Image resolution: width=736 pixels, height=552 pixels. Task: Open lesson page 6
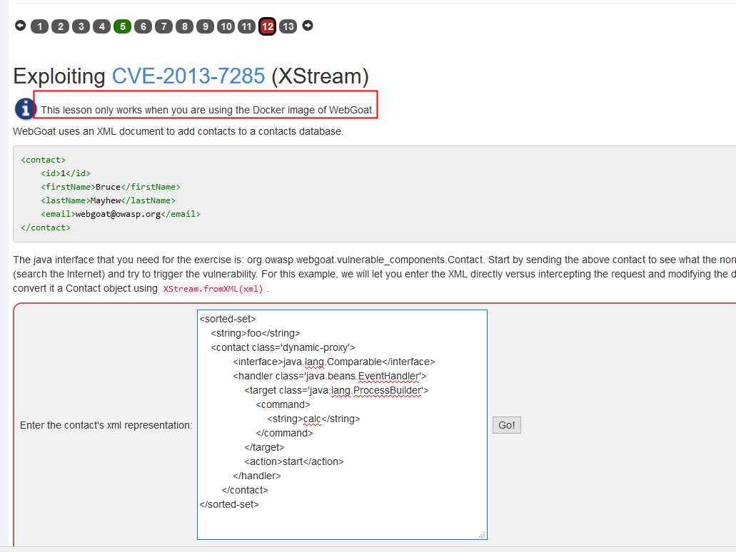tap(143, 26)
